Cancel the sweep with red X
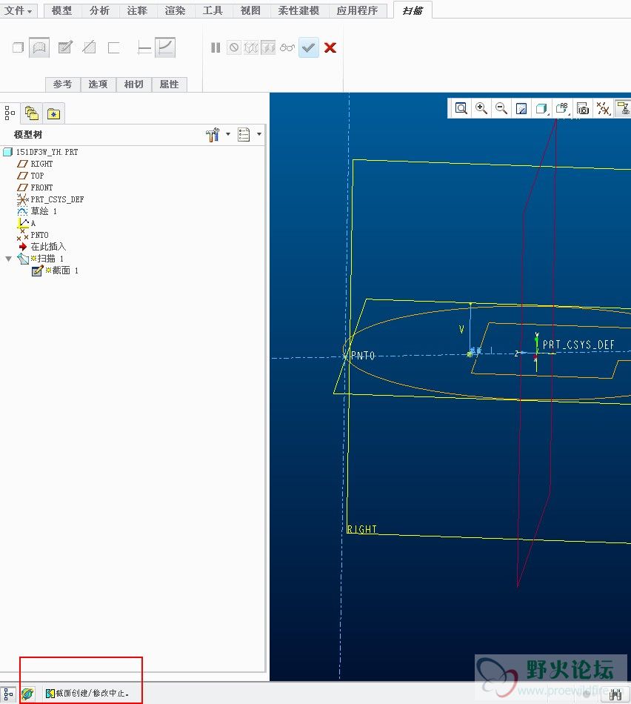 click(330, 47)
